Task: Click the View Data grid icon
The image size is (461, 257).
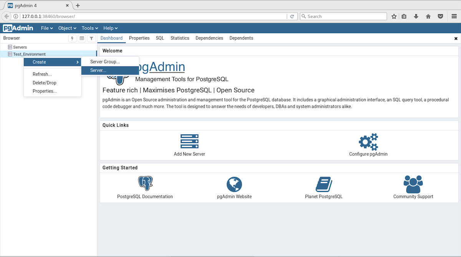Action: tap(82, 38)
